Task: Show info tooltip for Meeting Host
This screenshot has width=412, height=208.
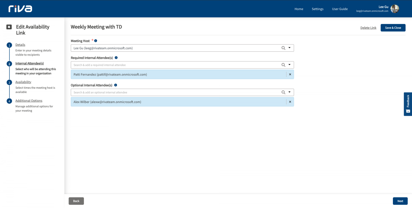Action: click(96, 41)
